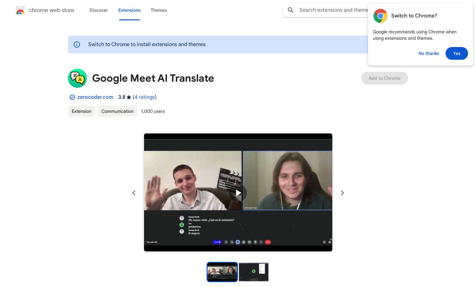The width and height of the screenshot is (476, 286).
Task: Open the Extensions tab
Action: 129,10
